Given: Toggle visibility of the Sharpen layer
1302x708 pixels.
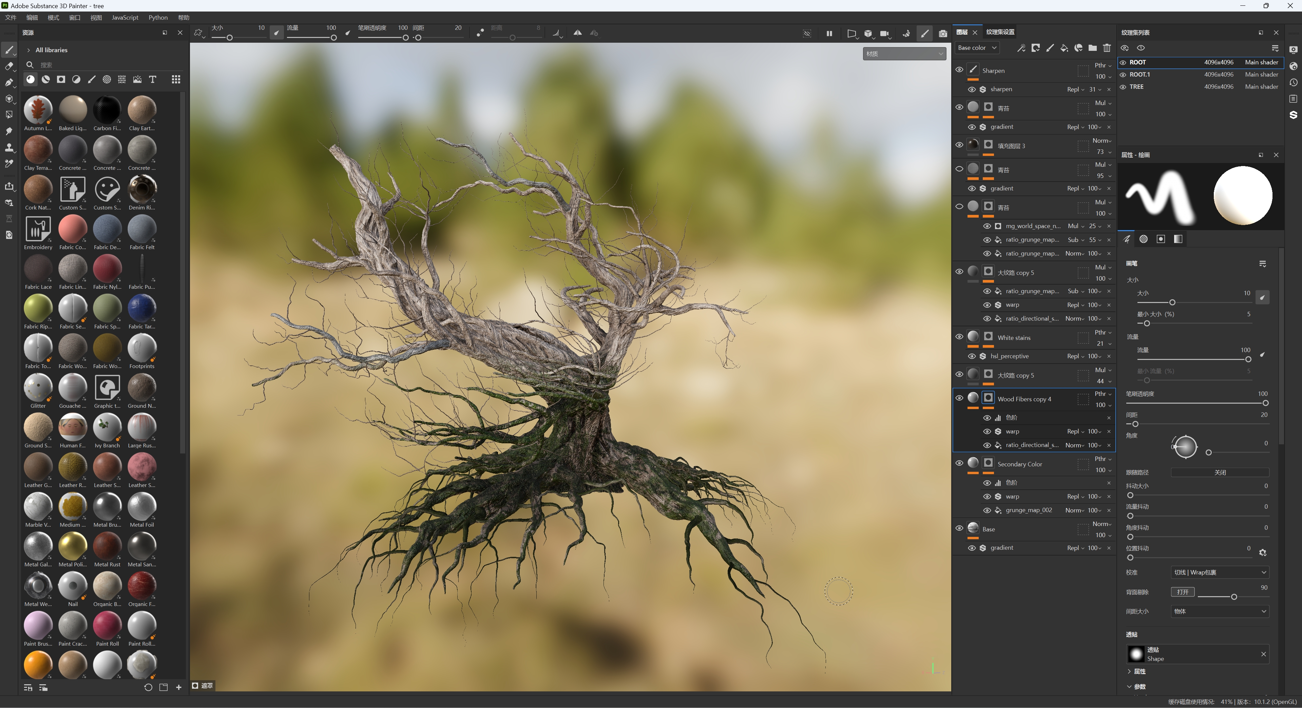Looking at the screenshot, I should coord(959,70).
